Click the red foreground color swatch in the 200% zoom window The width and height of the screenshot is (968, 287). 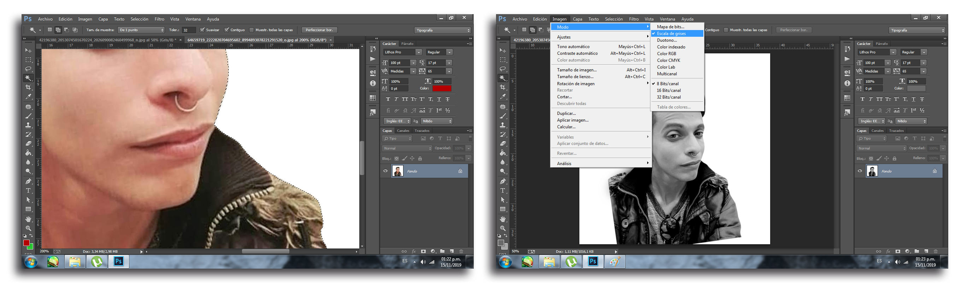click(26, 242)
